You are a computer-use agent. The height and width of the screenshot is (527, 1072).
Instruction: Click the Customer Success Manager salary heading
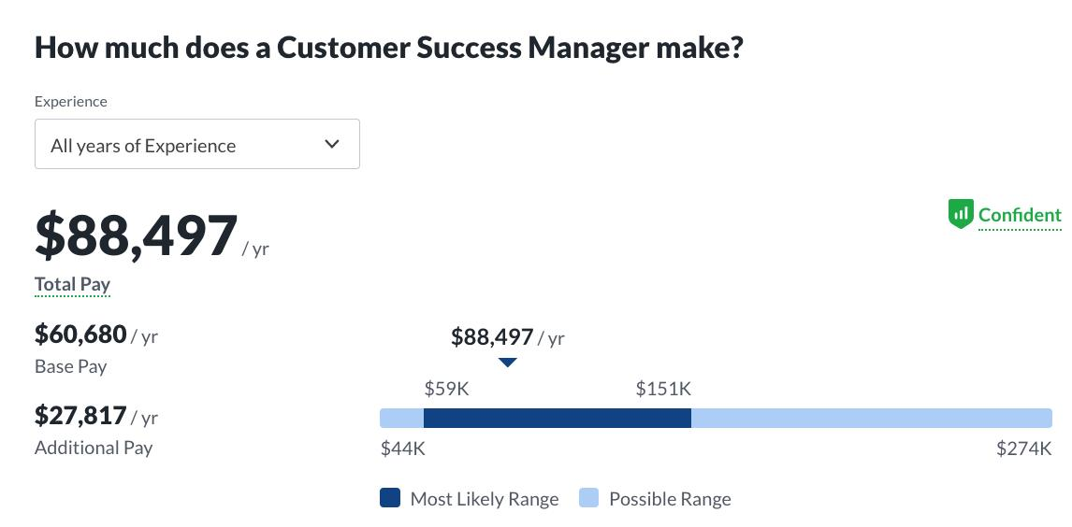point(388,48)
